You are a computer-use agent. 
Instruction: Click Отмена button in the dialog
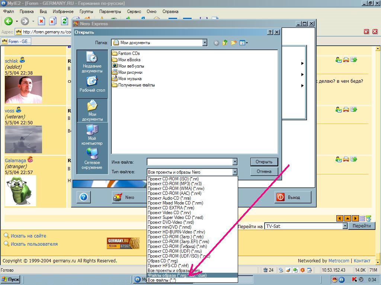[x=264, y=171]
